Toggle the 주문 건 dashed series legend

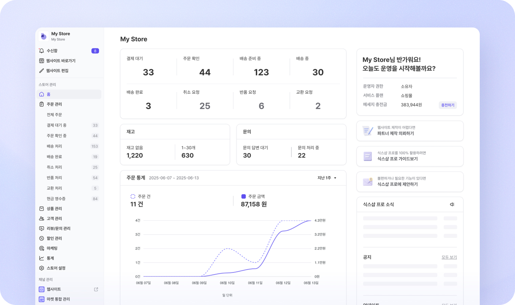(133, 197)
